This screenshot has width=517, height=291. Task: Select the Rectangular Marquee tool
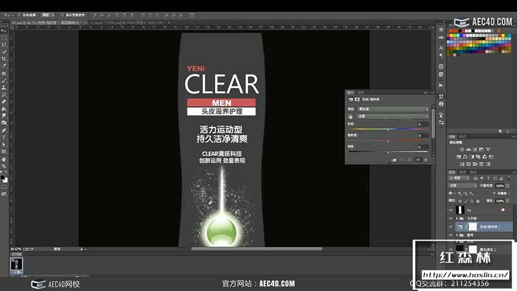pyautogui.click(x=4, y=38)
